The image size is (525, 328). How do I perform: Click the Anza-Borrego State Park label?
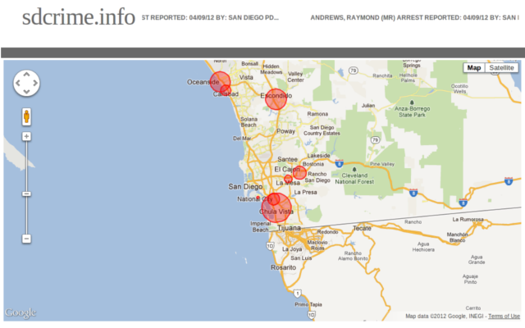click(x=412, y=112)
